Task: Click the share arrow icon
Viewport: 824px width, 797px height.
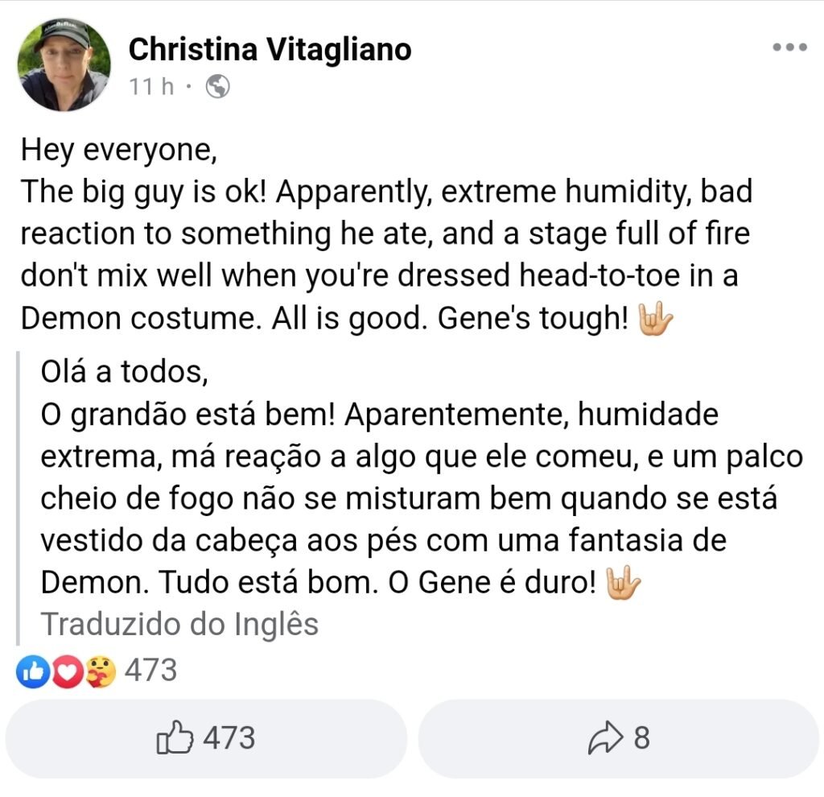Action: coord(604,737)
